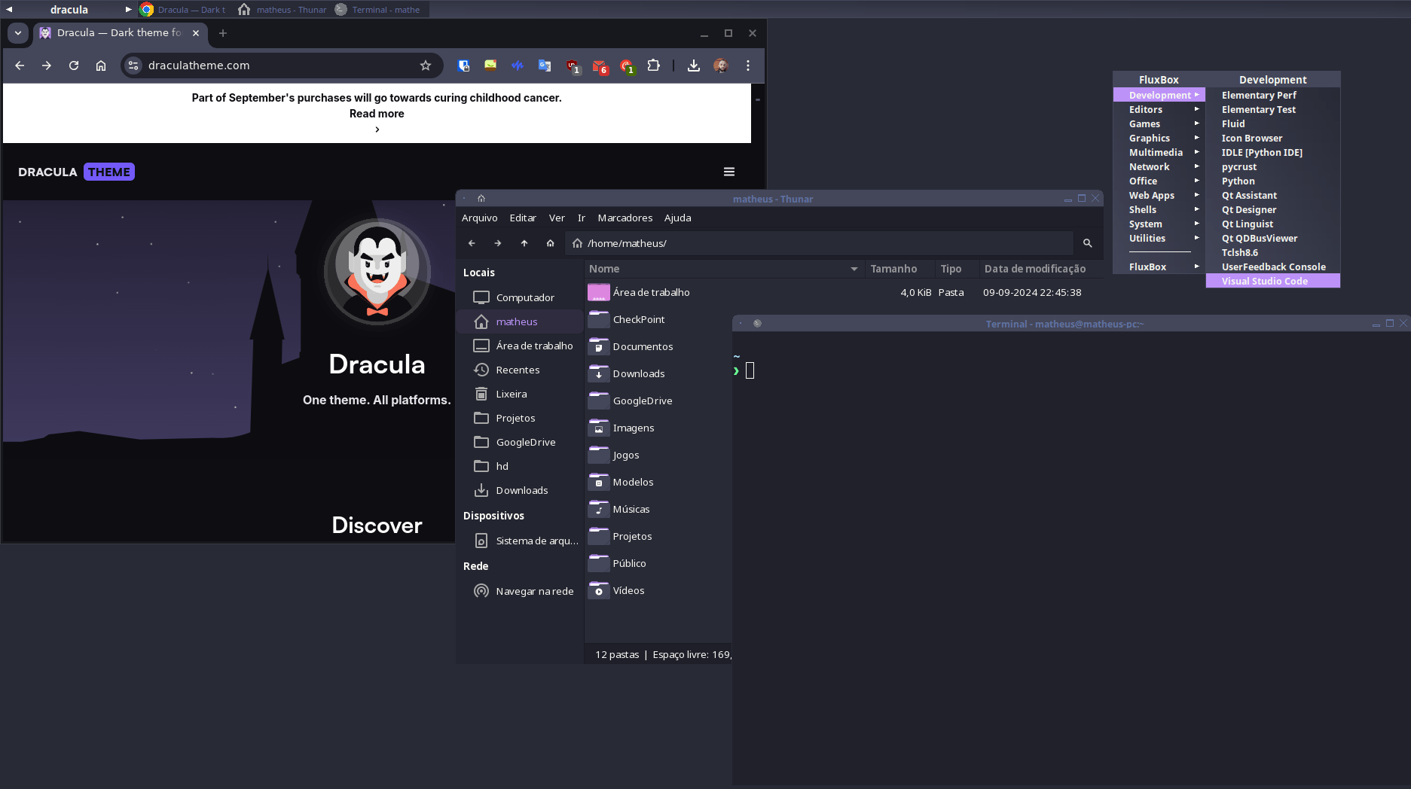Open the Músicas folder in Thunar
Screen dimensions: 1411x789
tap(632, 509)
